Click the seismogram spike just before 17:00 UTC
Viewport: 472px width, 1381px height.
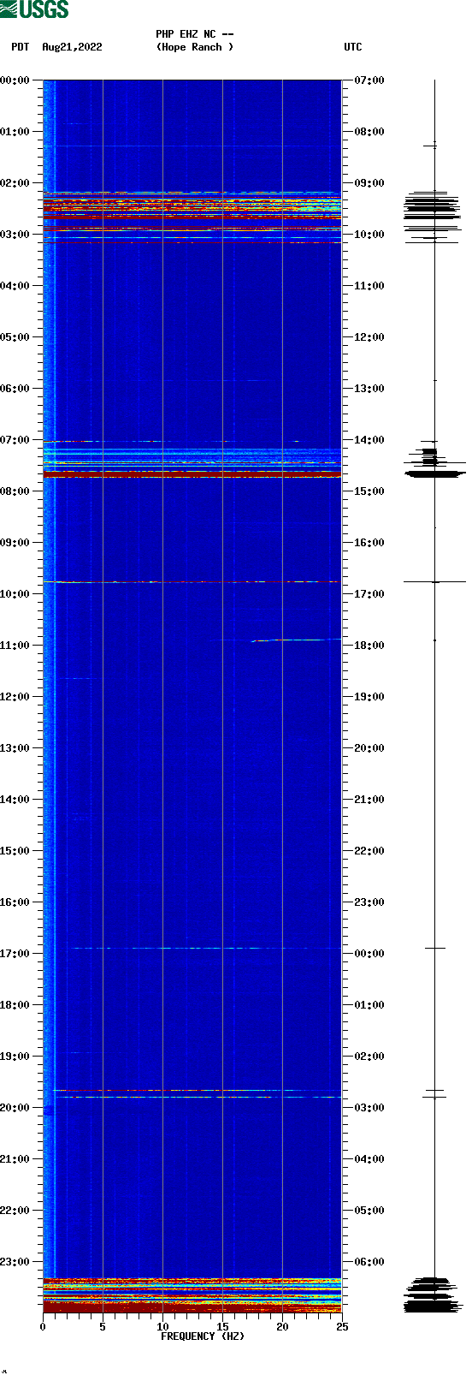click(434, 582)
